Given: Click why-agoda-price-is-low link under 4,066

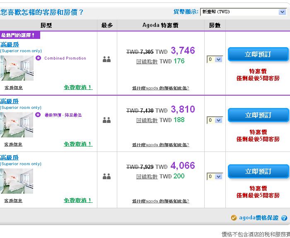Looking at the screenshot, I should (x=161, y=201).
